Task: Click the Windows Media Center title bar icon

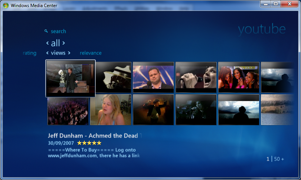Action: tap(6, 5)
